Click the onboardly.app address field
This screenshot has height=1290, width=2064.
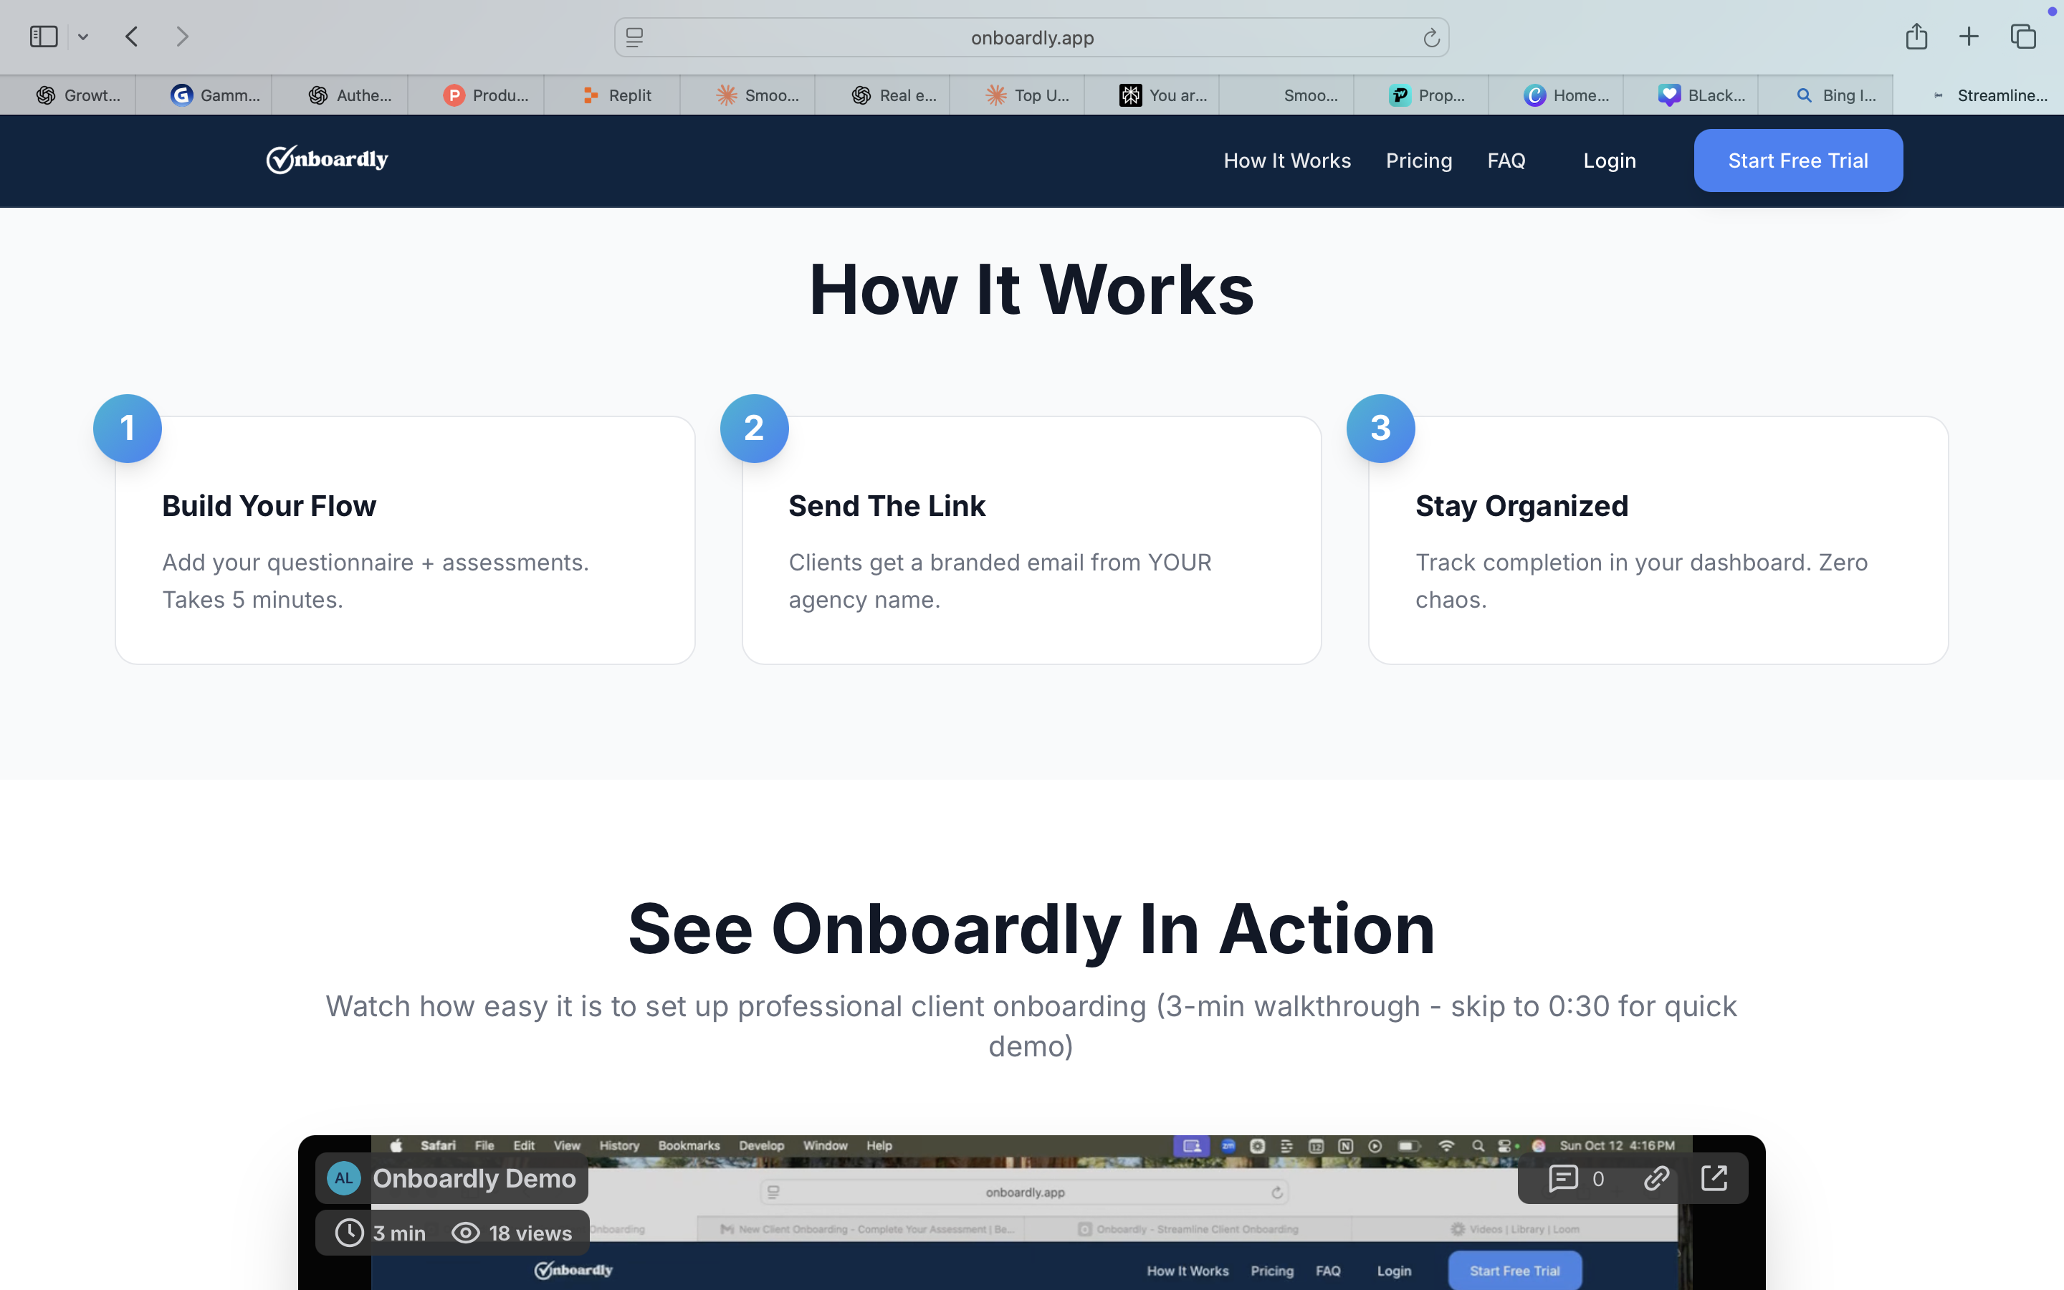pyautogui.click(x=1032, y=37)
